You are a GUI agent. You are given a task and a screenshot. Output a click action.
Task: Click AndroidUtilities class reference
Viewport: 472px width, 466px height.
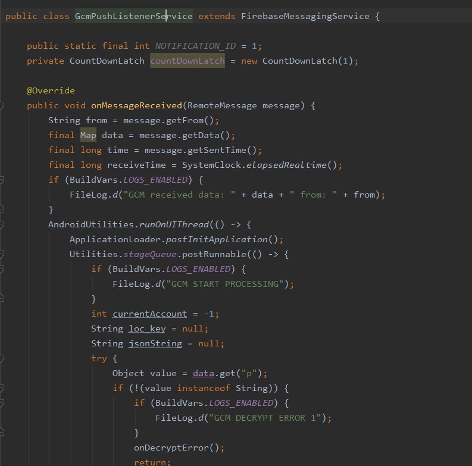(91, 224)
